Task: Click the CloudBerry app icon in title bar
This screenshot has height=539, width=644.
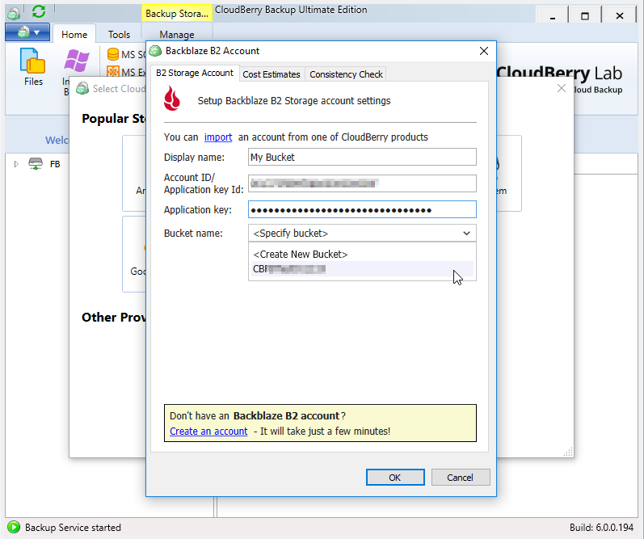Action: [x=14, y=13]
